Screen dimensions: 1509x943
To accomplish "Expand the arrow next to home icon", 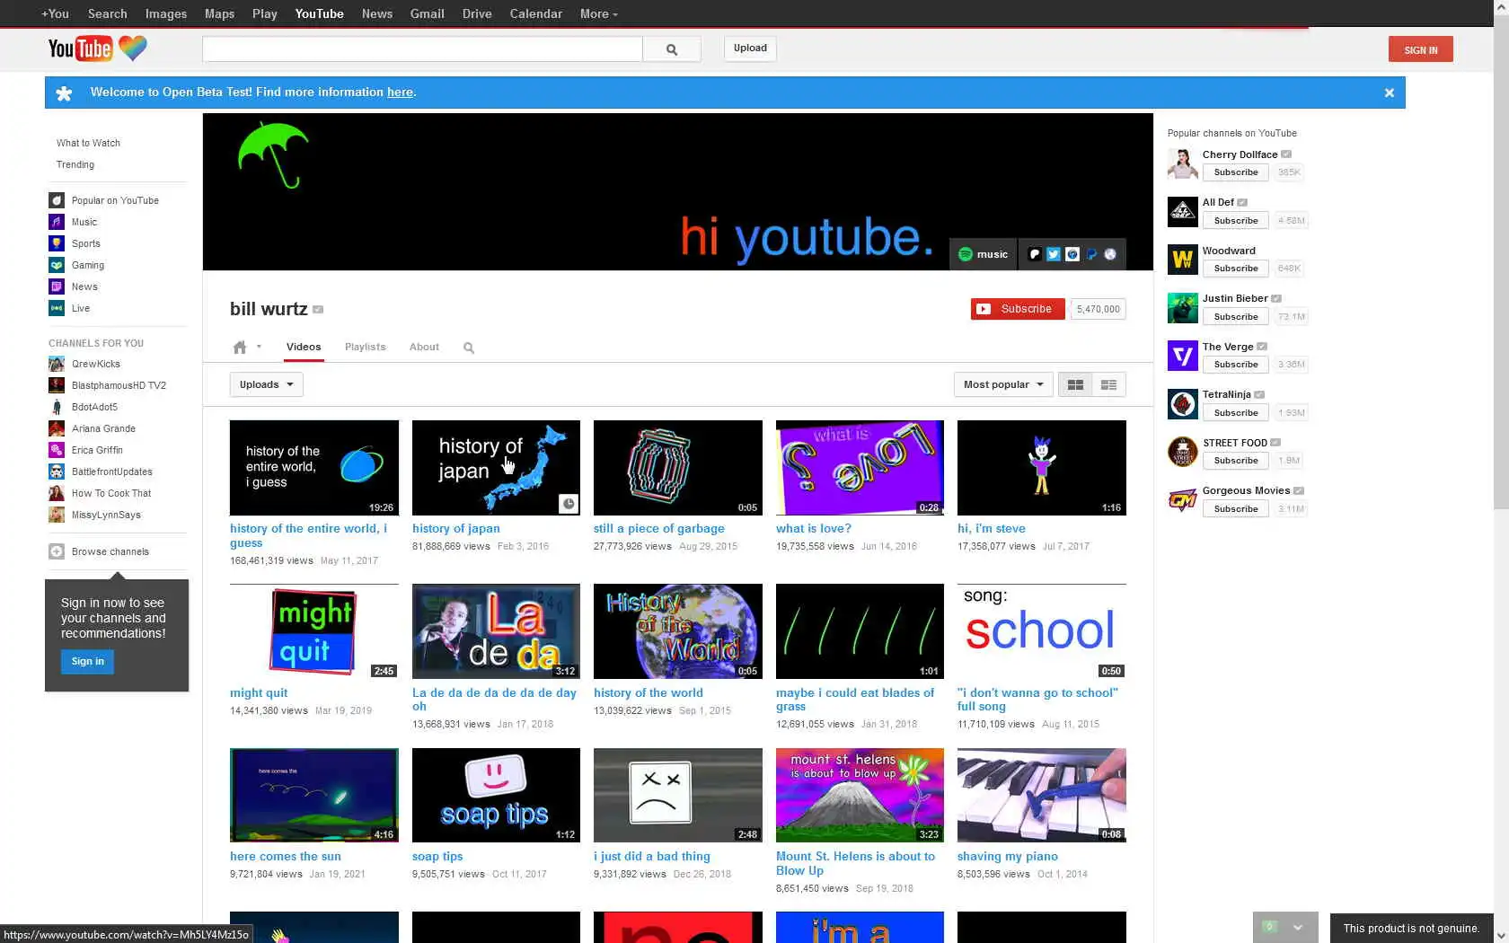I will [x=259, y=347].
